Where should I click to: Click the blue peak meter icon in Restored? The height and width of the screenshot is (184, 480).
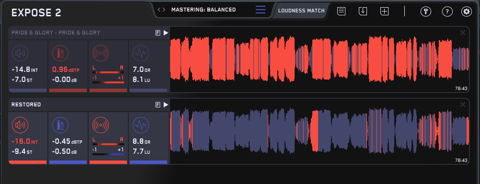pyautogui.click(x=60, y=125)
